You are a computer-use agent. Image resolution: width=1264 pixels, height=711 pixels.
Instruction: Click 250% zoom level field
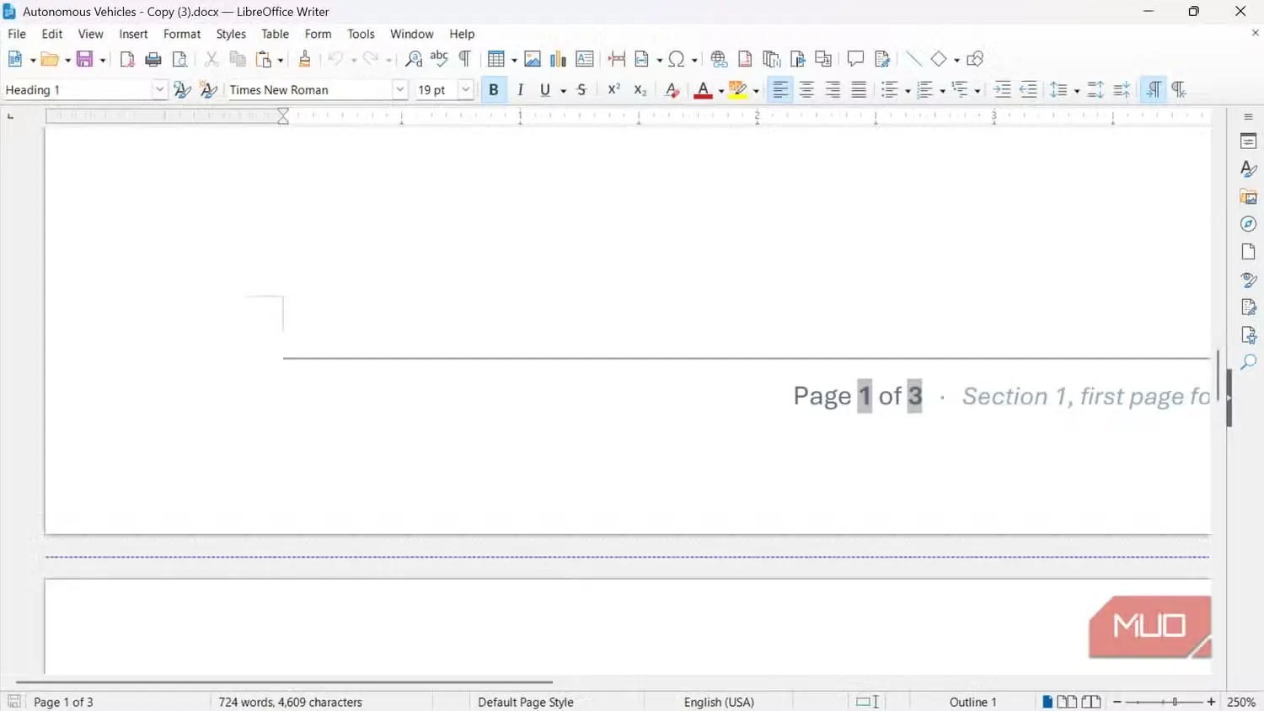1241,702
